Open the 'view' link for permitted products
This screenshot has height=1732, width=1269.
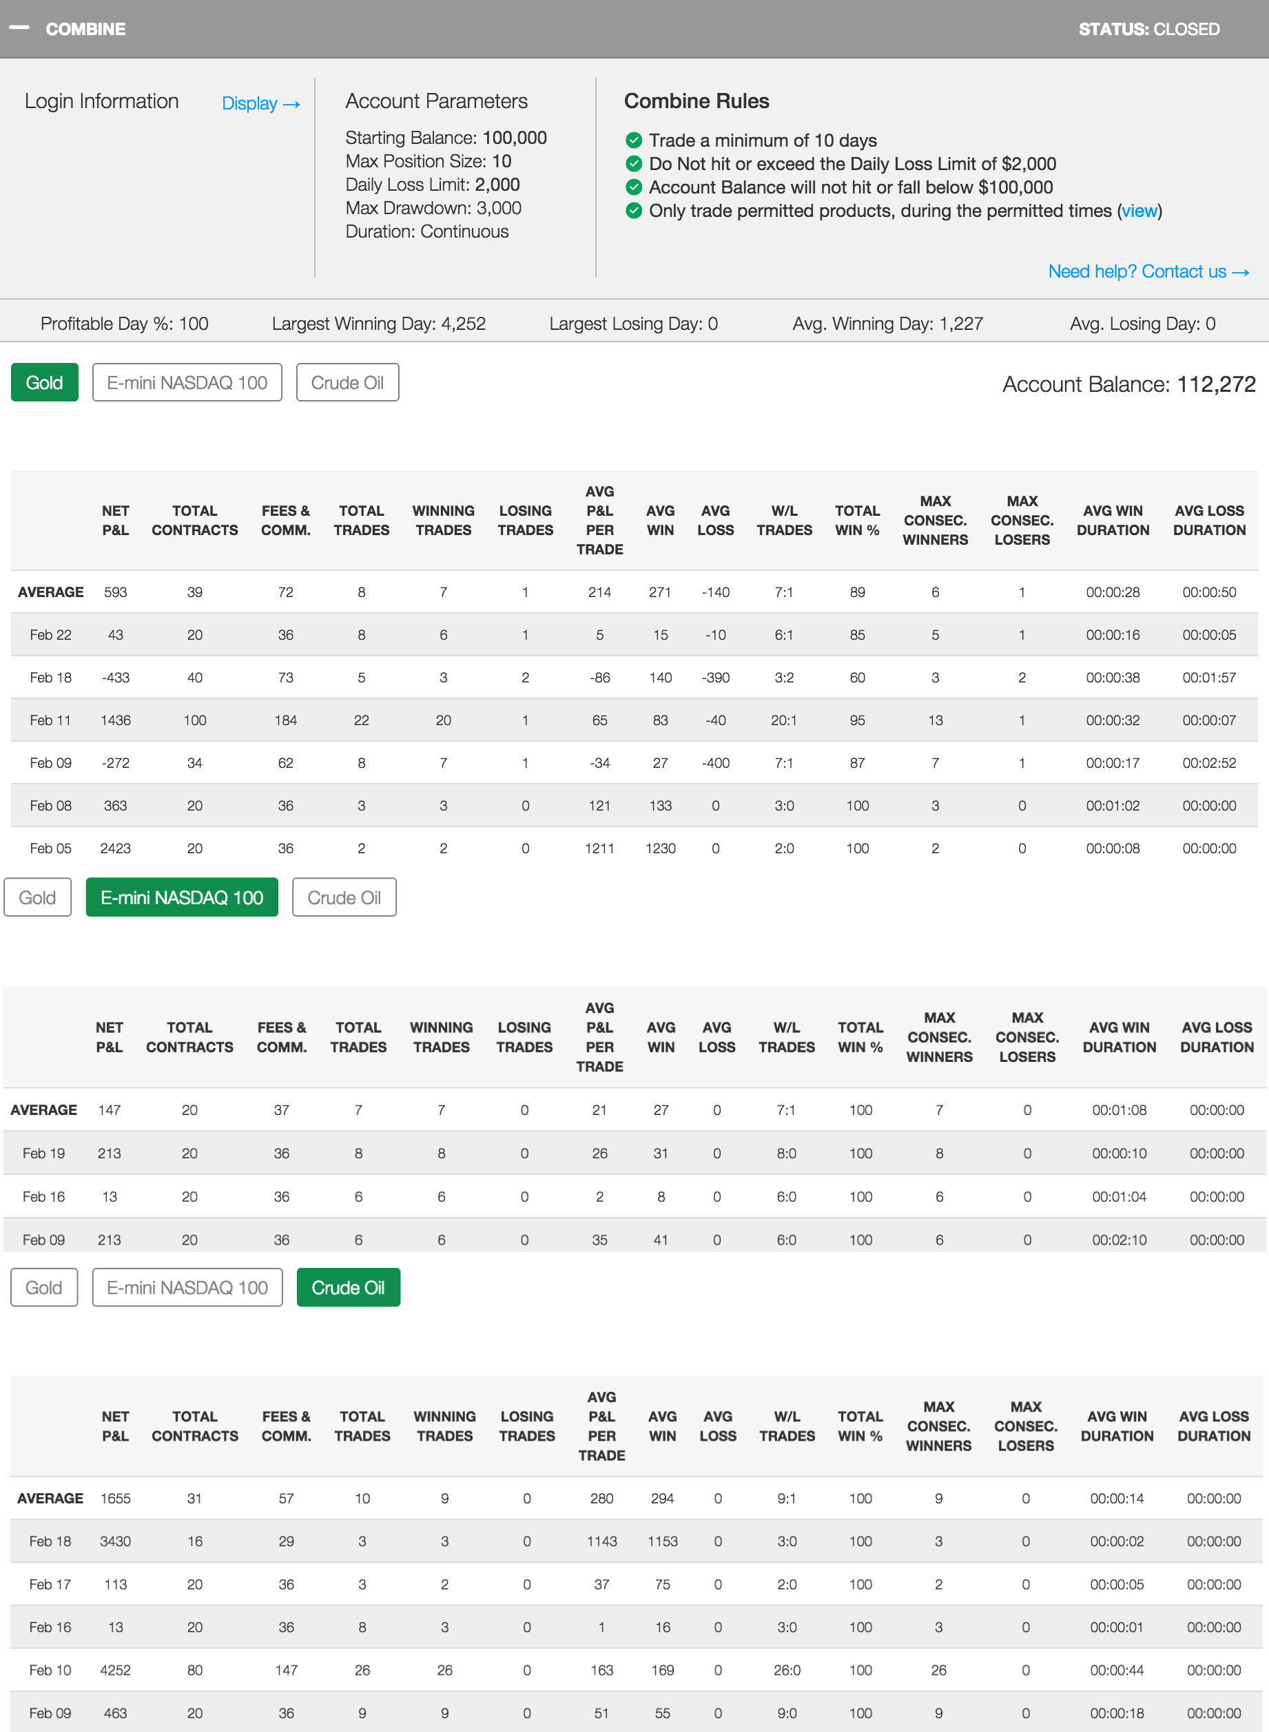pos(1139,211)
